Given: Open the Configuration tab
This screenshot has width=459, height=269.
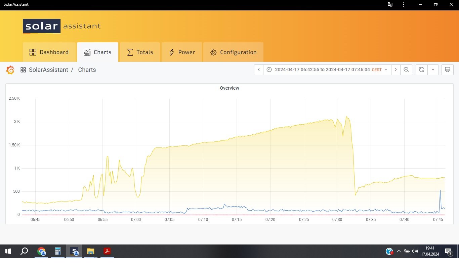Looking at the screenshot, I should click(233, 52).
